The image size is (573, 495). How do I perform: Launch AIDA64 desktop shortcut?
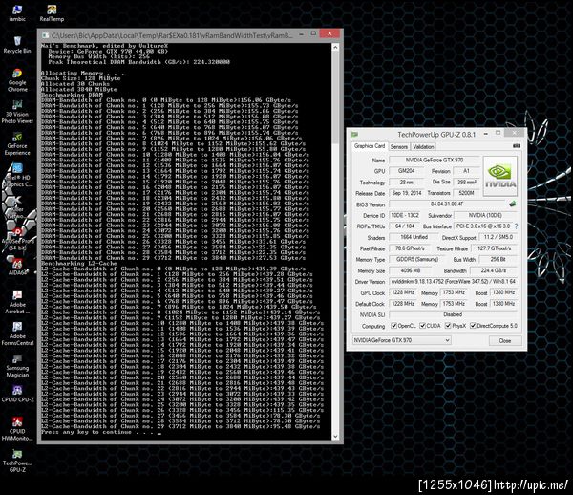(17, 267)
